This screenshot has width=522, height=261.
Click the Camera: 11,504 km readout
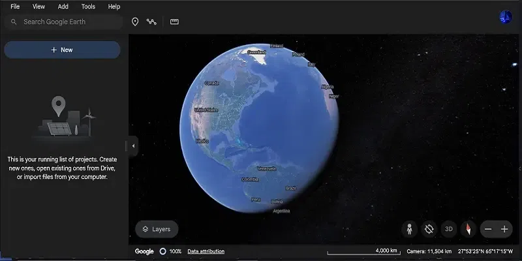429,251
